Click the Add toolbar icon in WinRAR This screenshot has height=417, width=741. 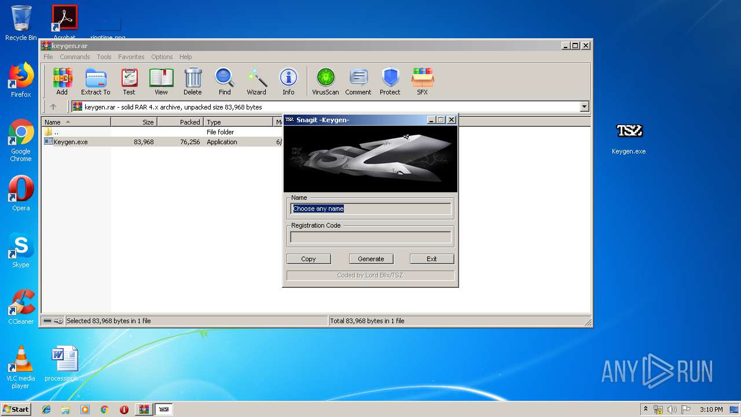pos(62,81)
